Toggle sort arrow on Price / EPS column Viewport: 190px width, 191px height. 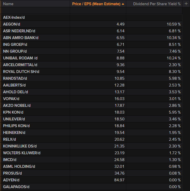tap(123, 4)
